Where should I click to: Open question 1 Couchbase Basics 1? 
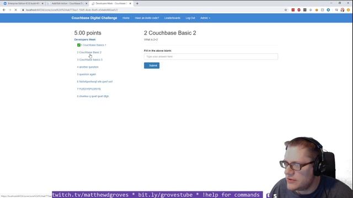[x=93, y=45]
